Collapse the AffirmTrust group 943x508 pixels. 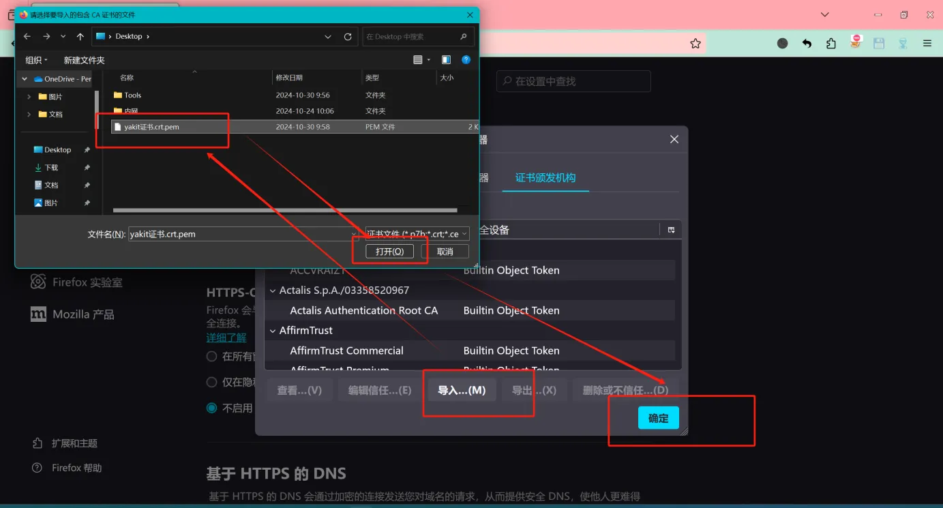(x=273, y=331)
